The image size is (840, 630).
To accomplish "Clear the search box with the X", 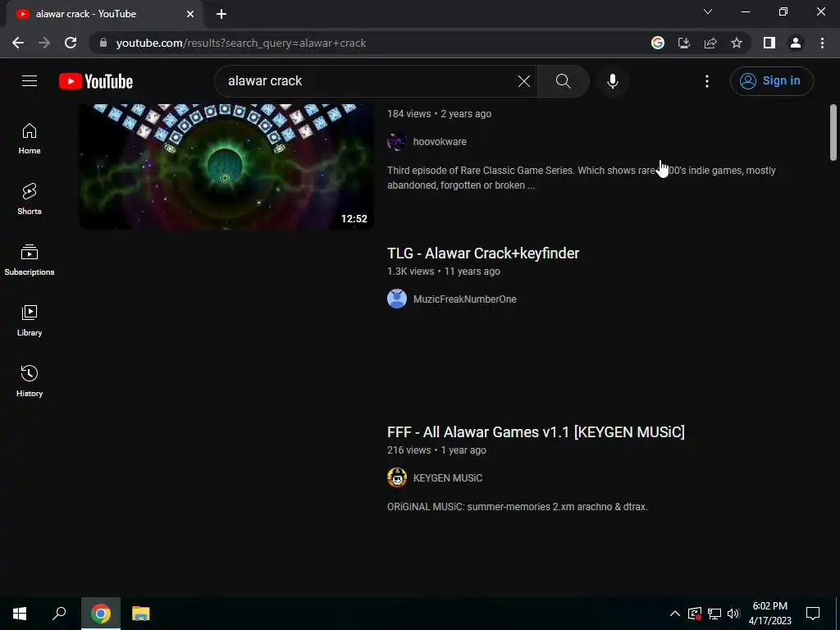I will (x=524, y=81).
